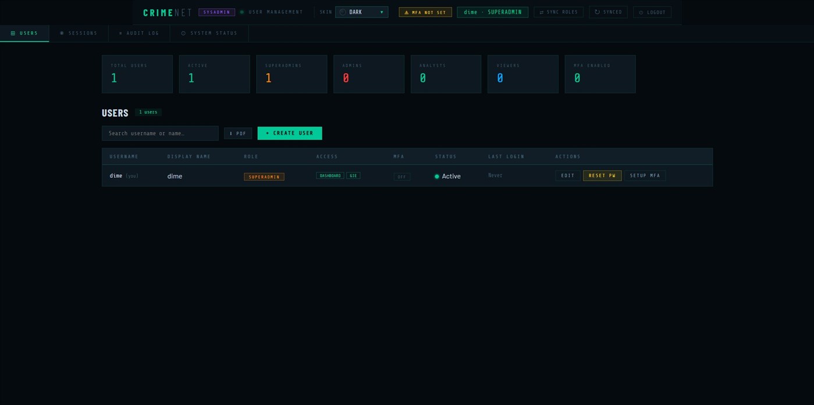Click the SYNCED refresh button
This screenshot has height=405, width=814.
608,12
